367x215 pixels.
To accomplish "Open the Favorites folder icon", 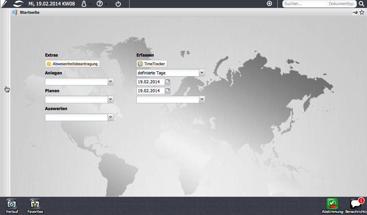I will (x=35, y=204).
